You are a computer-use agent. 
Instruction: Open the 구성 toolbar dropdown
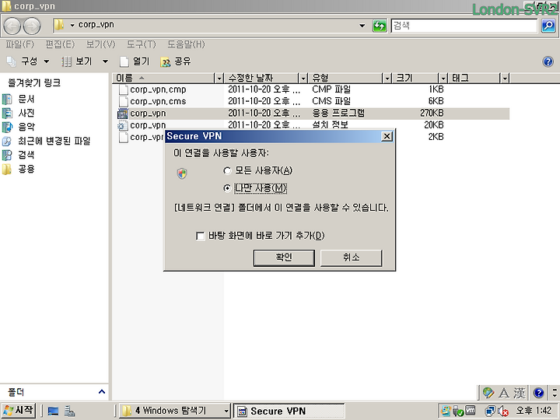point(47,61)
